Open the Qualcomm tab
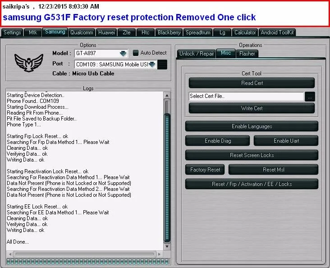This screenshot has width=330, height=268. click(82, 32)
